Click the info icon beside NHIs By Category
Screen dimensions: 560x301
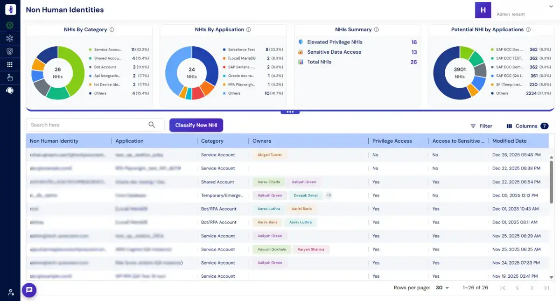click(x=112, y=29)
